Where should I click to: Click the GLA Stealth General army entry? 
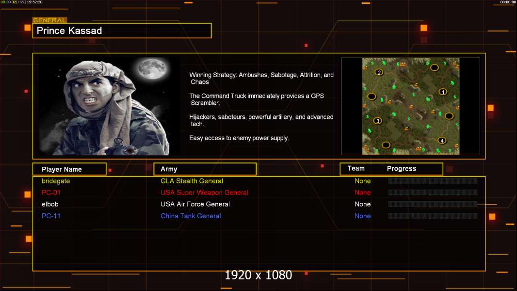tap(192, 181)
